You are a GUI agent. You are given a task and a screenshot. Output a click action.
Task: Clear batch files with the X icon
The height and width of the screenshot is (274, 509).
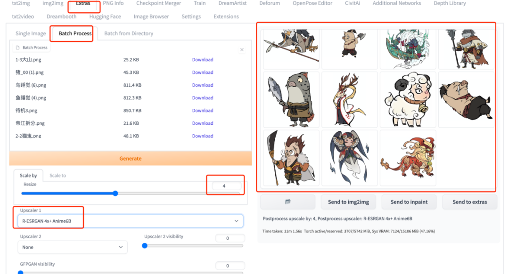coord(242,49)
